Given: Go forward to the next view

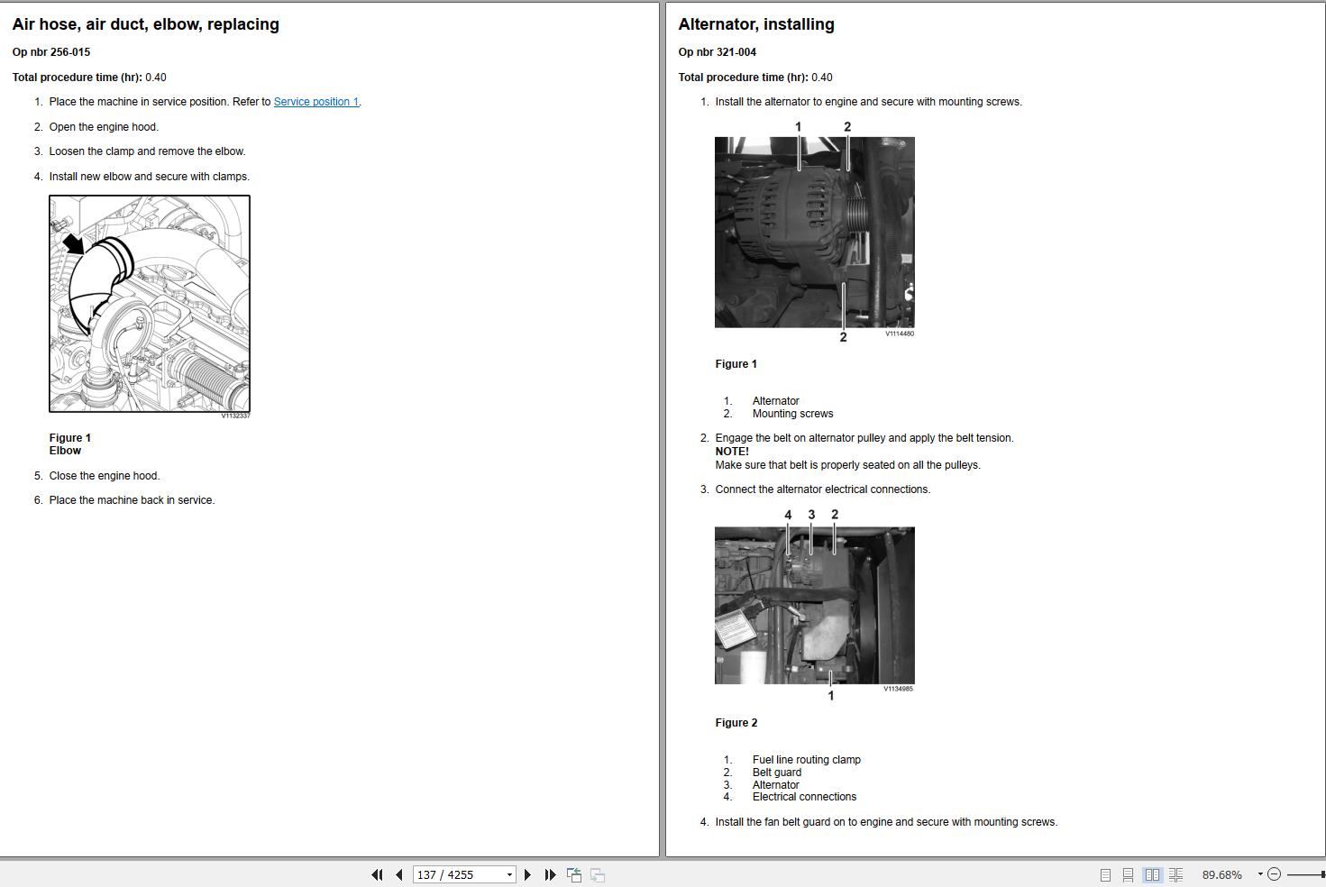Looking at the screenshot, I should (596, 874).
